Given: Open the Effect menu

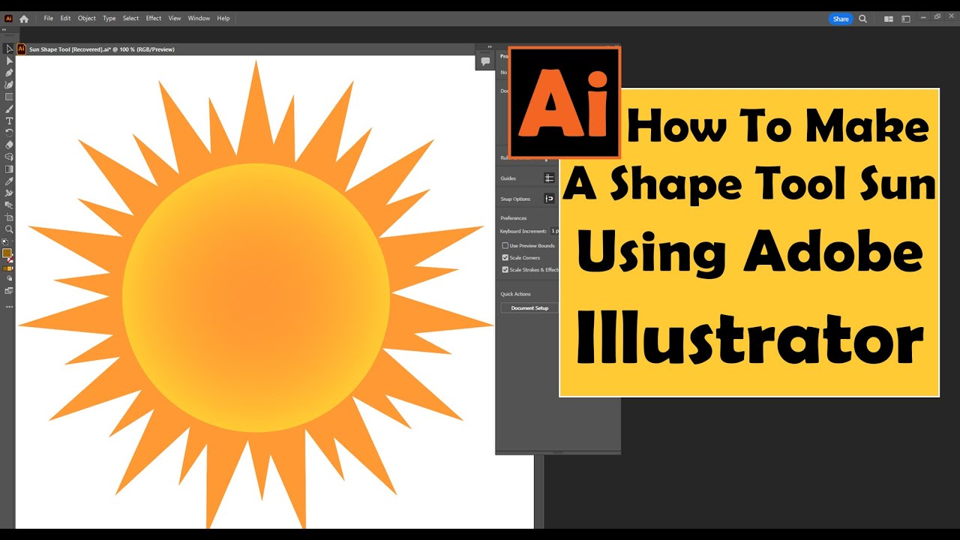Looking at the screenshot, I should coord(154,18).
